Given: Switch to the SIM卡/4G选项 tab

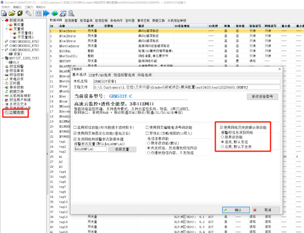Looking at the screenshot, I should point(100,75).
